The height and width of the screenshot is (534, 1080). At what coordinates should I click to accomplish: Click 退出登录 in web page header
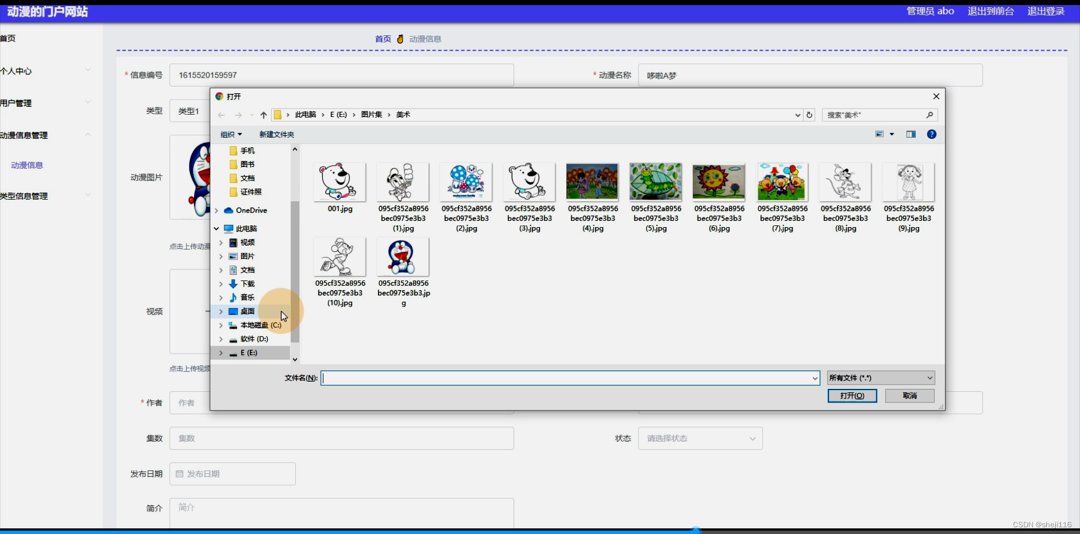coord(1046,11)
